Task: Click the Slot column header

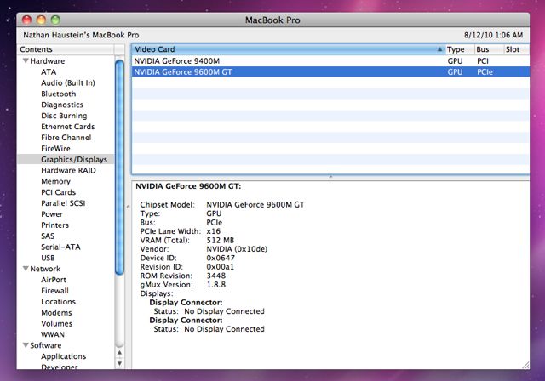Action: click(513, 49)
